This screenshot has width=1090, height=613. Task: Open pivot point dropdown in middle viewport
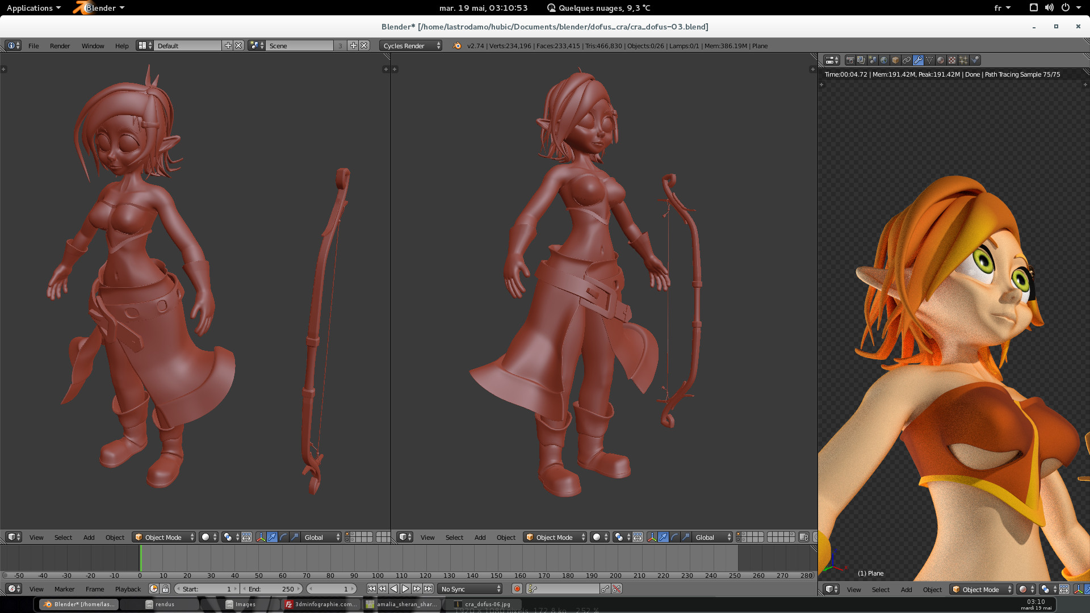coord(622,537)
